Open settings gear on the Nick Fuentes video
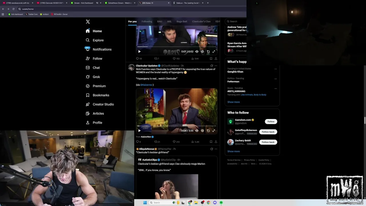Screen dimensions: 366x206 point(202,130)
